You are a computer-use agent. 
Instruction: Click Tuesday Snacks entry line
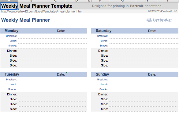(52, 89)
